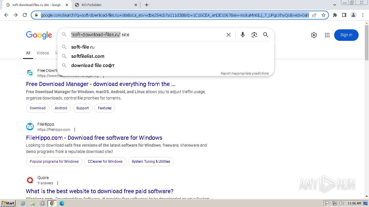Open Support sitelink chip
This screenshot has width=369, height=207.
[82, 108]
